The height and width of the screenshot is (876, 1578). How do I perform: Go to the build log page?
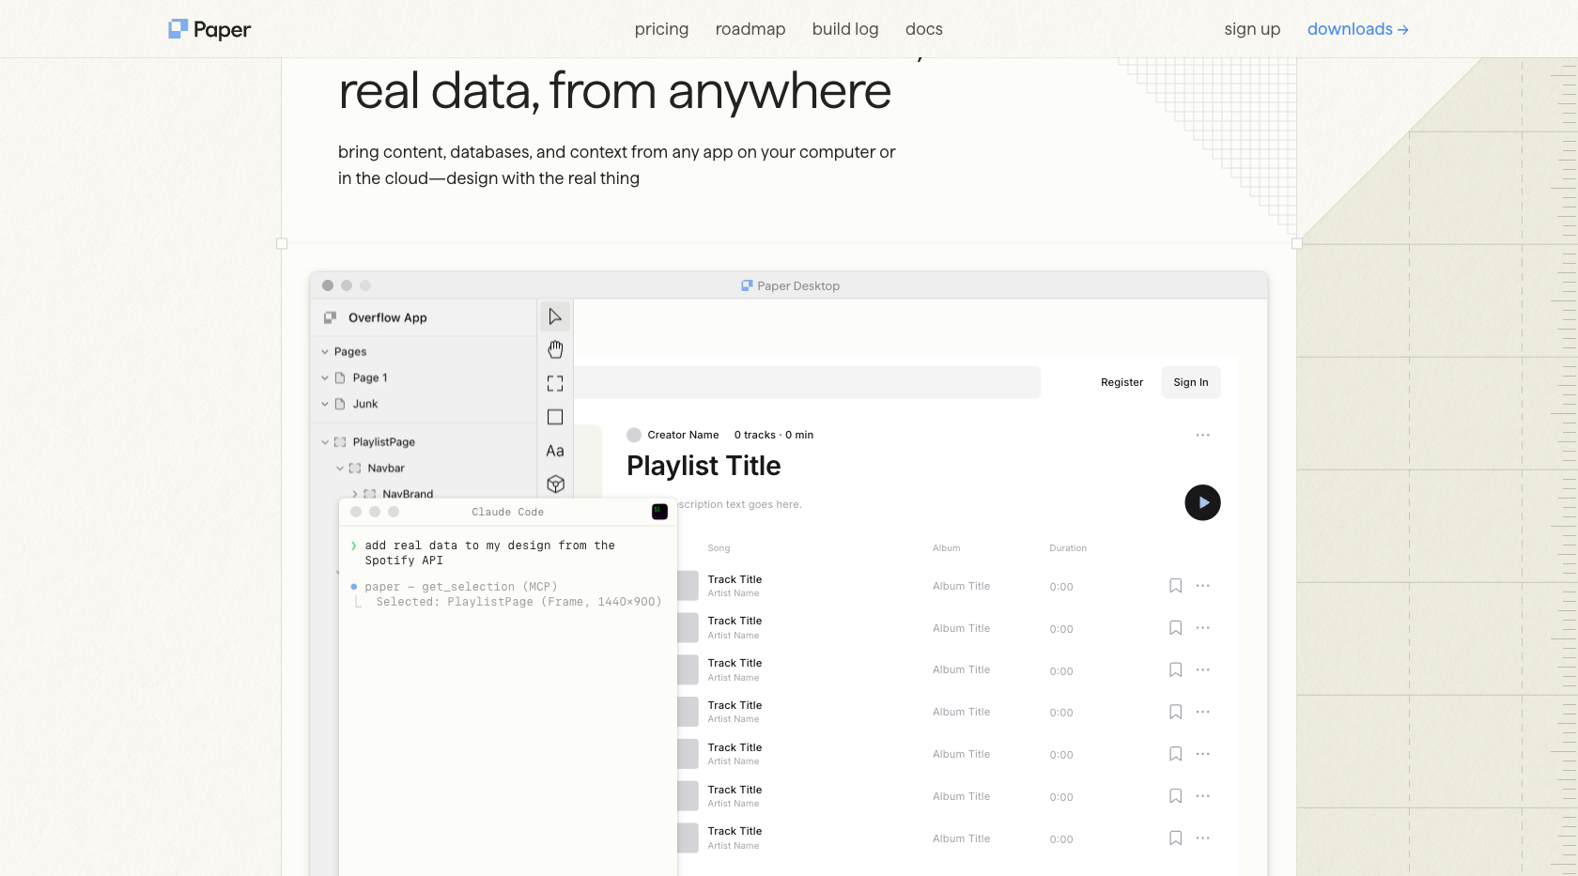coord(844,29)
